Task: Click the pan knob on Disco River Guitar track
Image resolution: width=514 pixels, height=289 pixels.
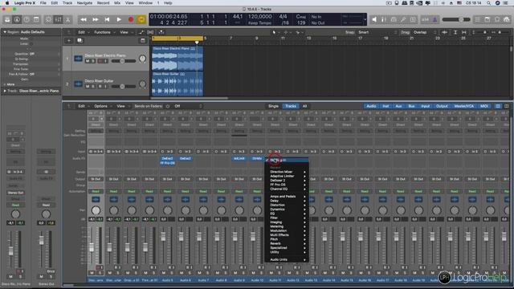Action: [x=142, y=83]
